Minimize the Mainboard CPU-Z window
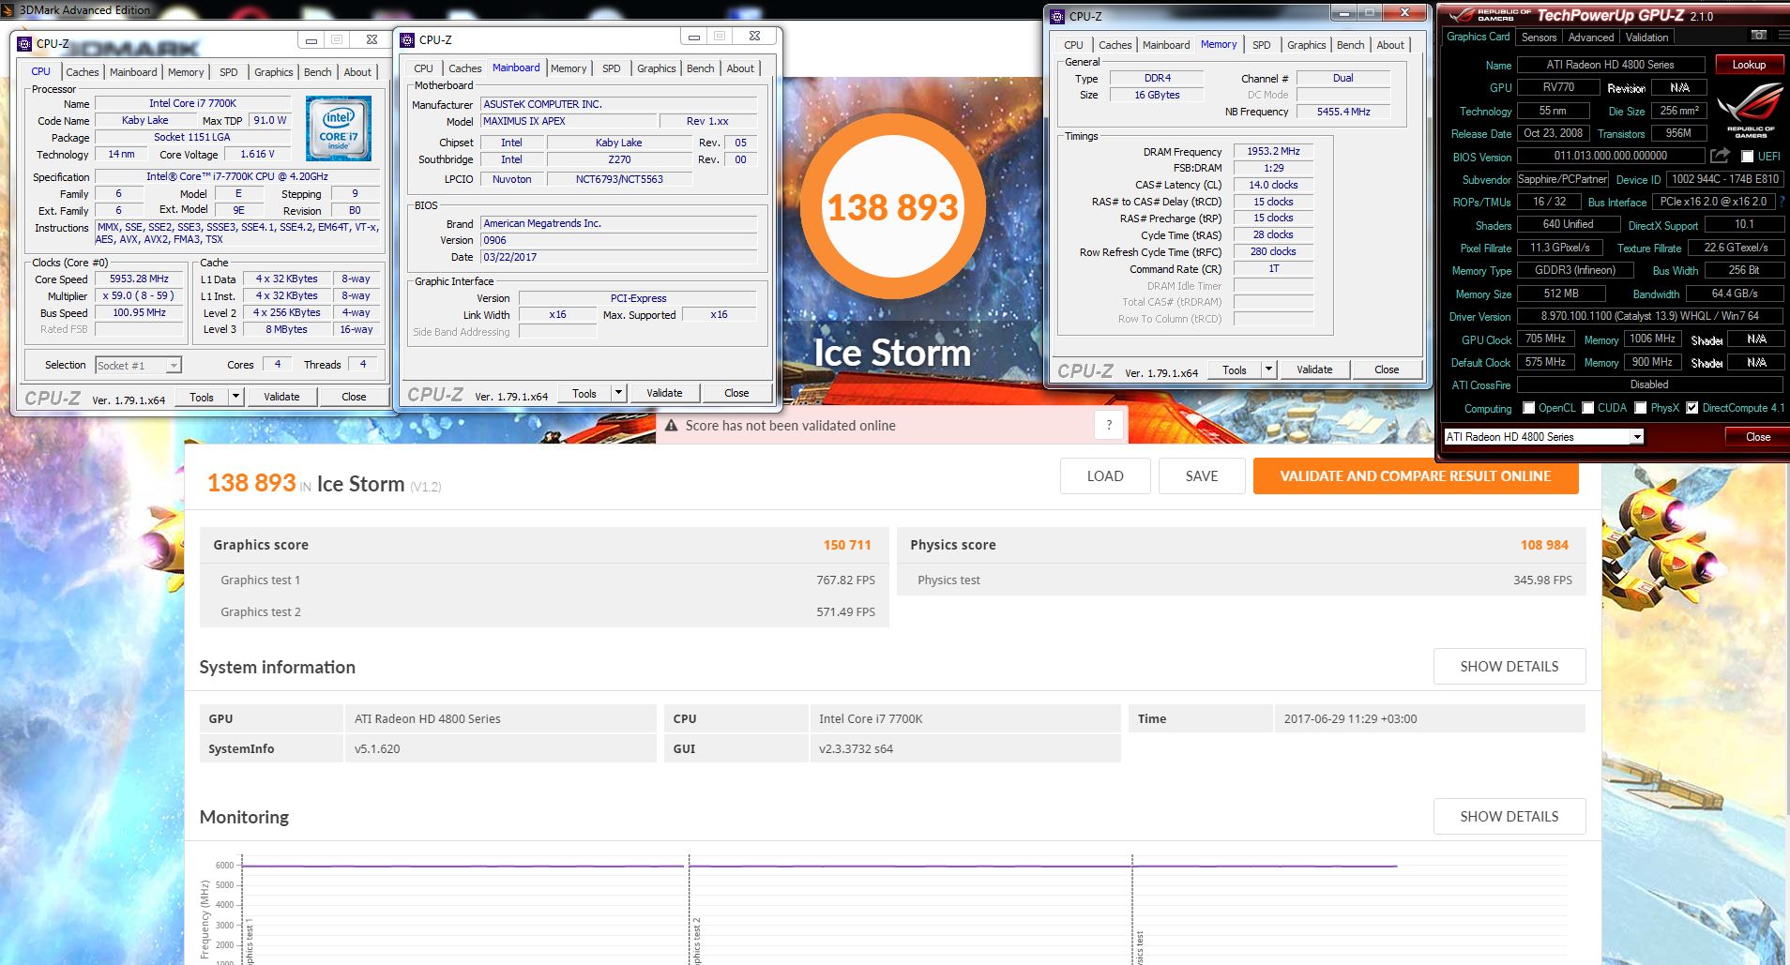The width and height of the screenshot is (1790, 965). coord(694,38)
